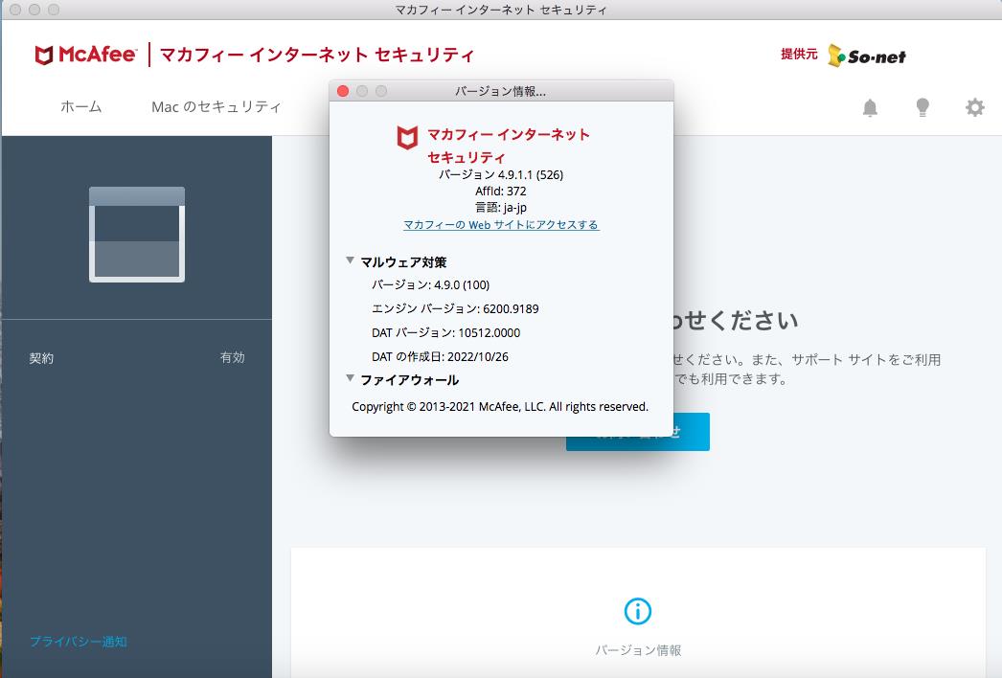
Task: Click the ファイアウォール section heading
Action: 410,380
